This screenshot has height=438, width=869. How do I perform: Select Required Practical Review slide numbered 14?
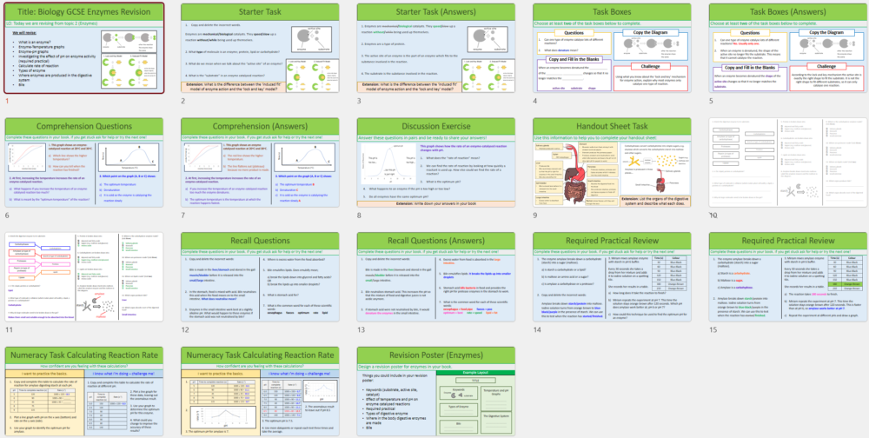point(612,277)
